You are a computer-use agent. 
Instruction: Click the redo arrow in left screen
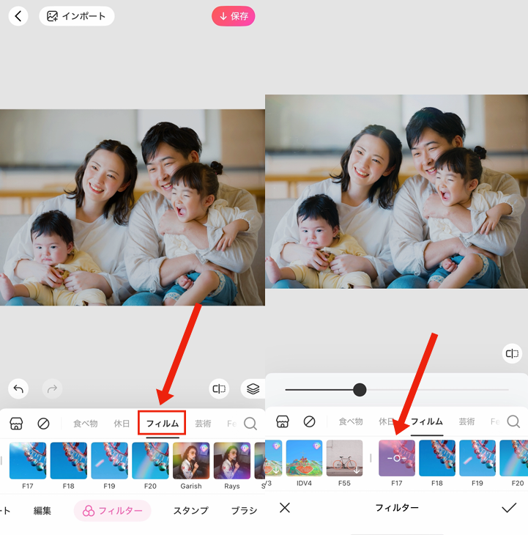click(x=52, y=388)
